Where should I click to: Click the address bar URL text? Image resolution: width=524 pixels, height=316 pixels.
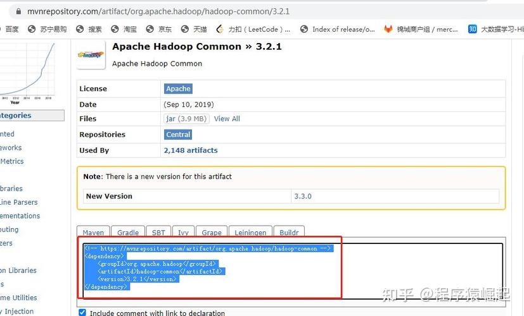[x=158, y=11]
